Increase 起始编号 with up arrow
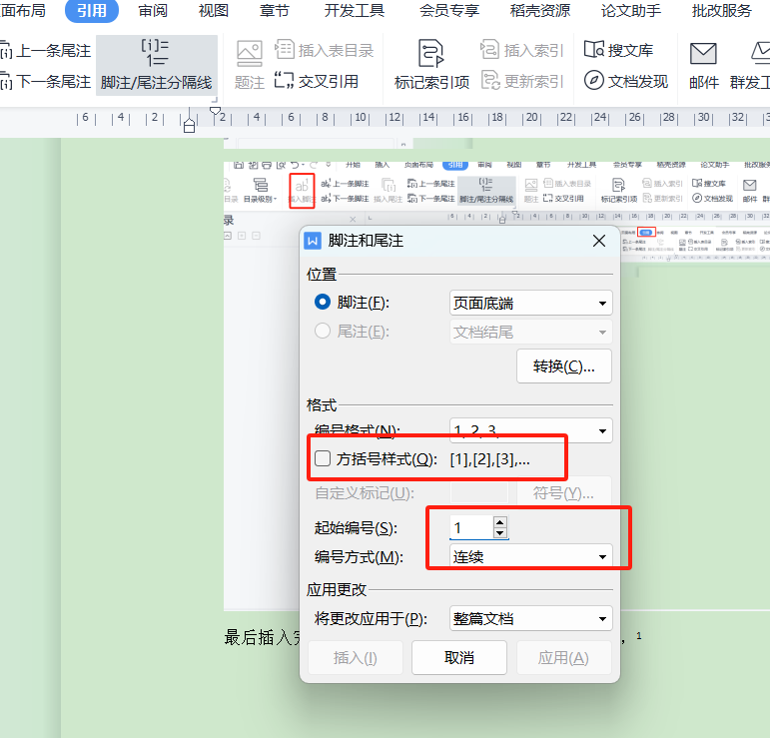Viewport: 770px width, 738px height. [x=500, y=522]
